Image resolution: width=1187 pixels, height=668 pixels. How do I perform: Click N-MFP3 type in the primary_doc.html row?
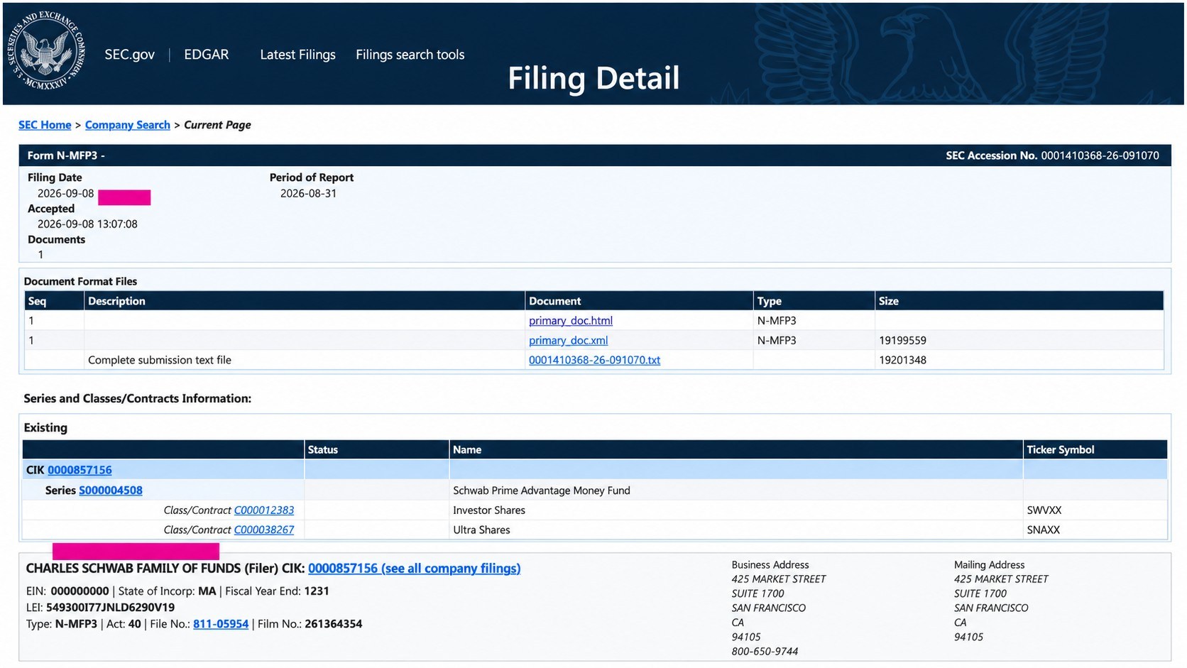coord(777,321)
